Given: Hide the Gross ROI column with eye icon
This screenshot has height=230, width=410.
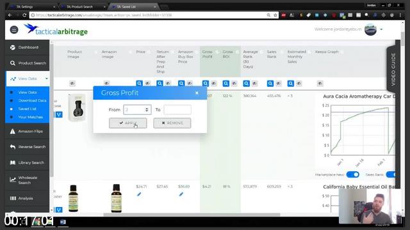Looking at the screenshot, I should point(234,84).
